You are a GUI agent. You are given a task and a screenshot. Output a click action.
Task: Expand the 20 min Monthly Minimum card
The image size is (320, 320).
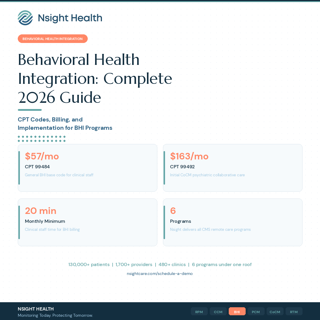click(87, 222)
